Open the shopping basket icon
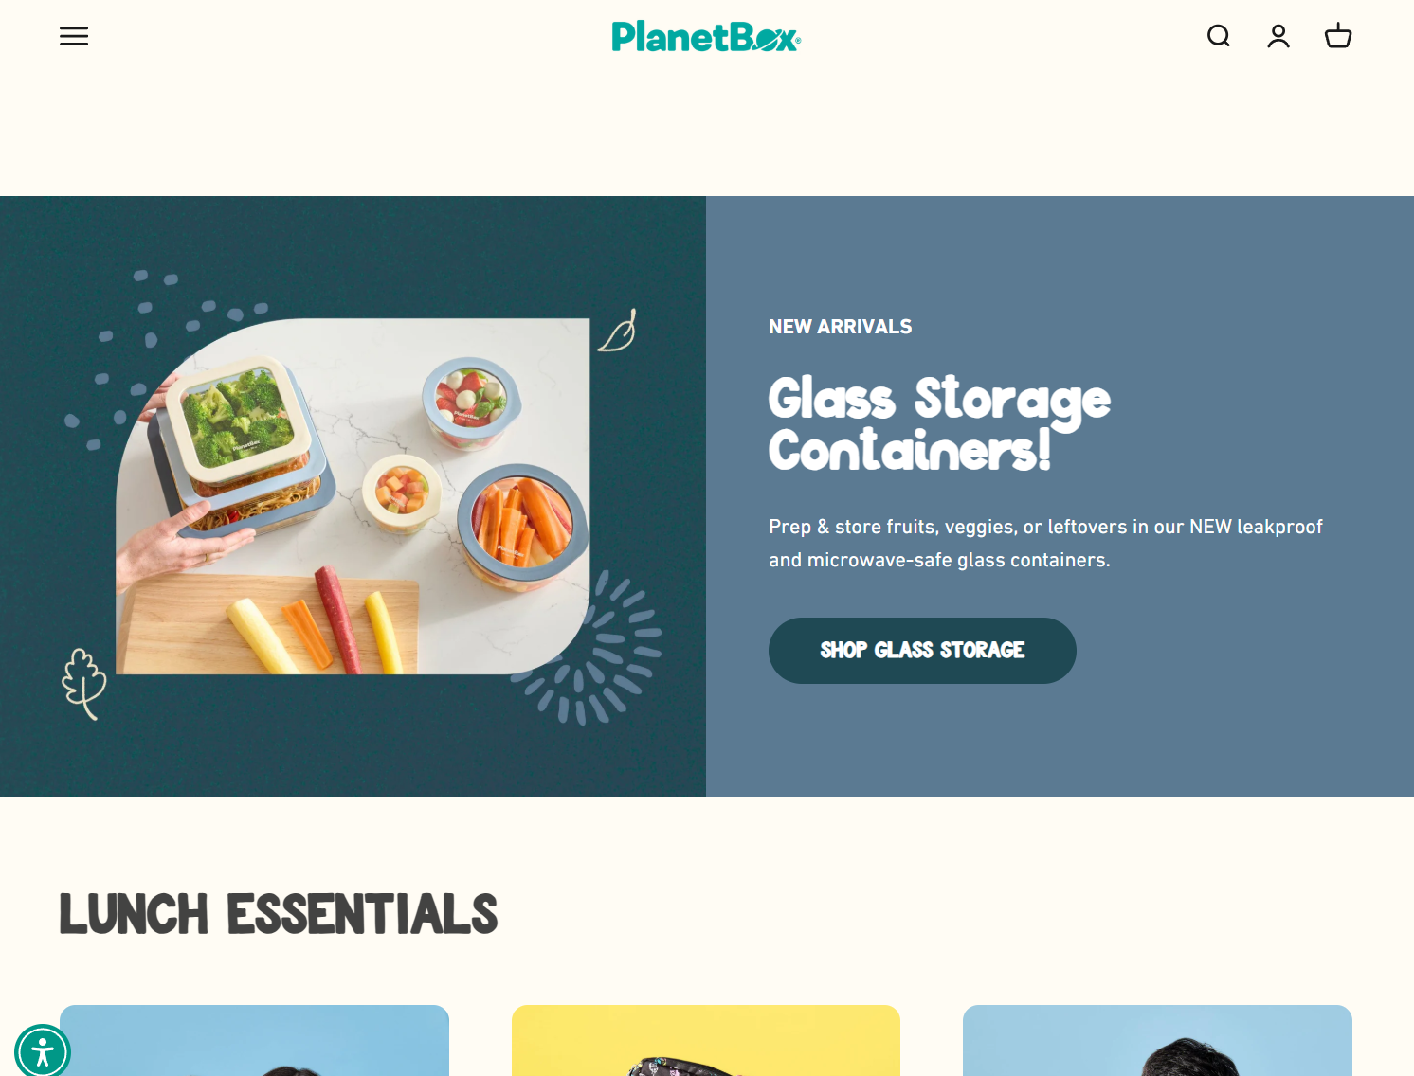 pyautogui.click(x=1338, y=36)
